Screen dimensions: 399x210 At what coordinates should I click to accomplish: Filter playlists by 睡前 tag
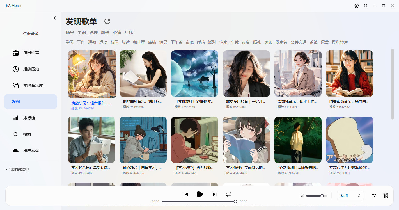pyautogui.click(x=201, y=42)
